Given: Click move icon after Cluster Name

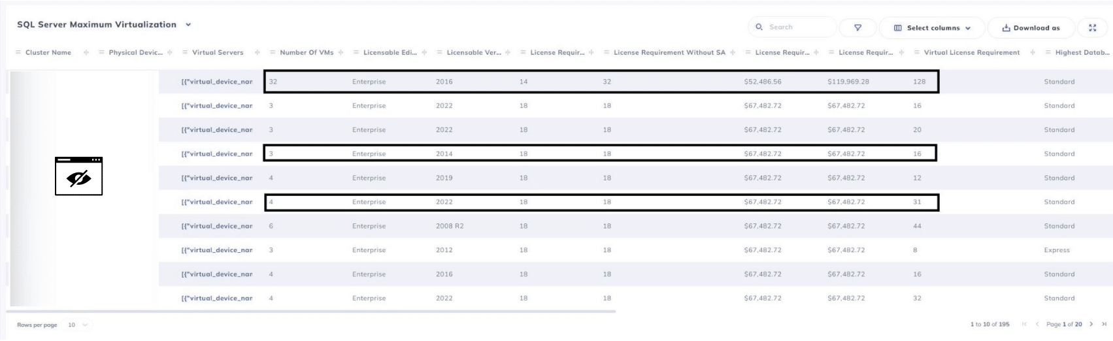Looking at the screenshot, I should (x=86, y=52).
